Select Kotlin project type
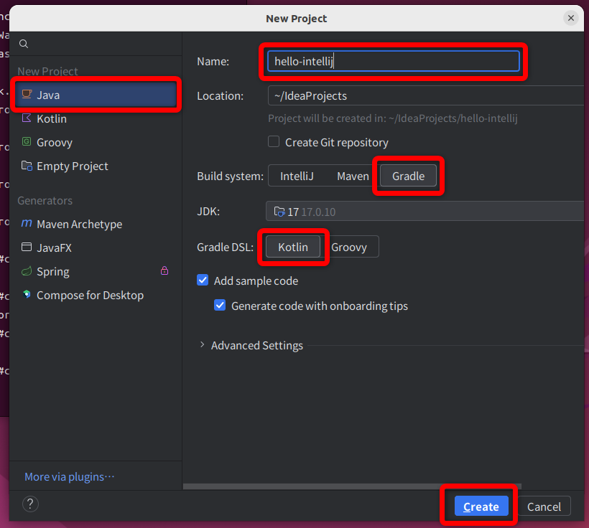The width and height of the screenshot is (589, 528). [96, 118]
